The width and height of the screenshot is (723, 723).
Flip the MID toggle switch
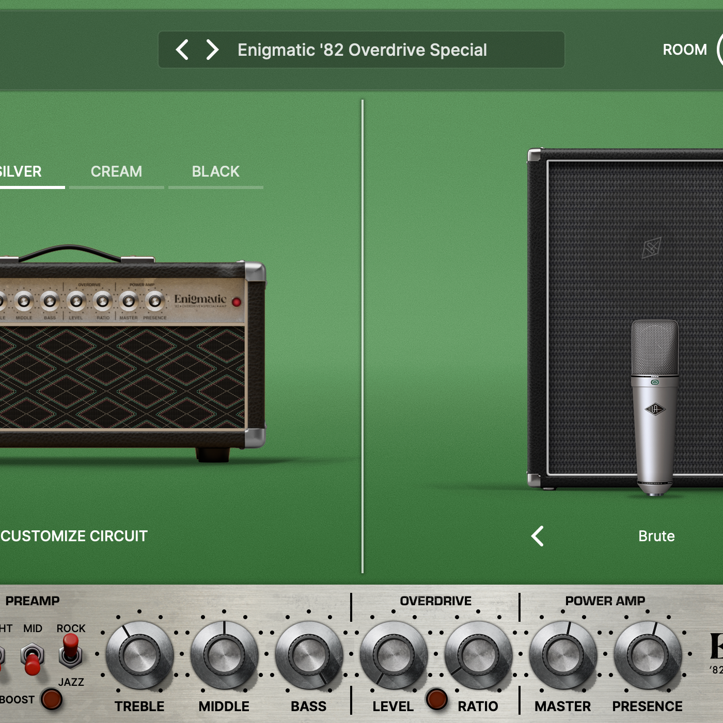[x=33, y=658]
